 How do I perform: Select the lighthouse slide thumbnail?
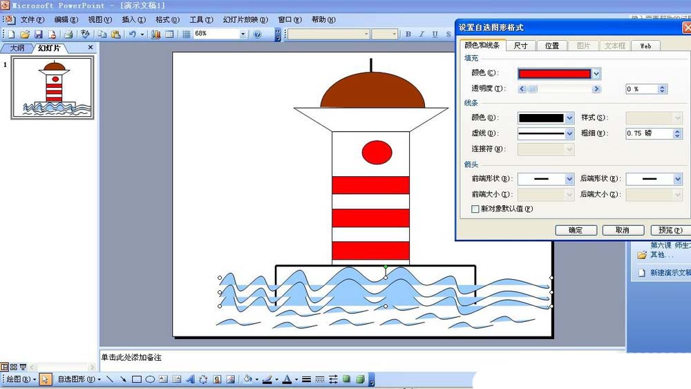(x=53, y=88)
